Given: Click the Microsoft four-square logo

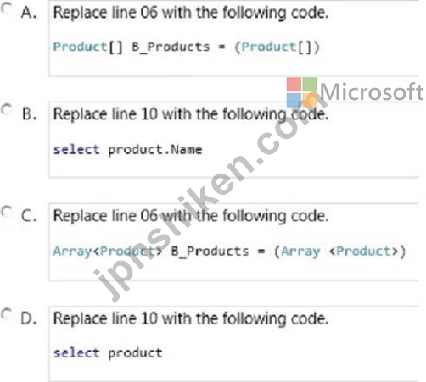Looking at the screenshot, I should tap(301, 92).
